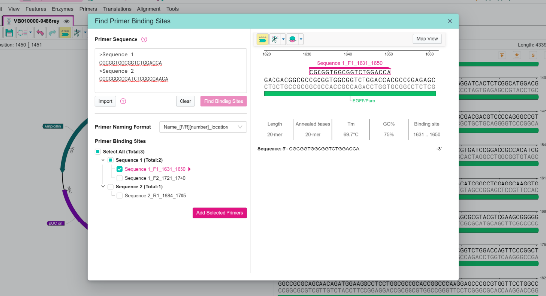Click the plasmid map view icon in main toolbar
The image size is (546, 296).
(x=22, y=33)
